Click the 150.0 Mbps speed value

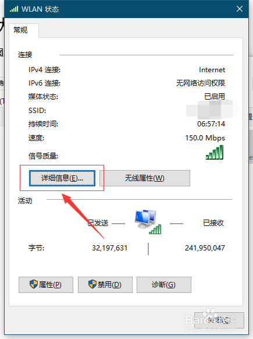tap(205, 137)
